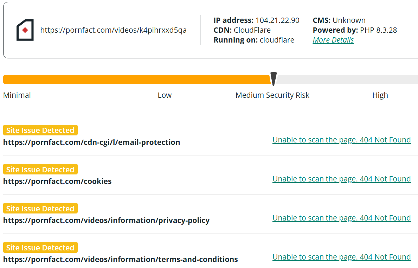This screenshot has height=268, width=418.
Task: Click Site Issue Detected badge above privacy-policy URL
Action: (x=40, y=208)
